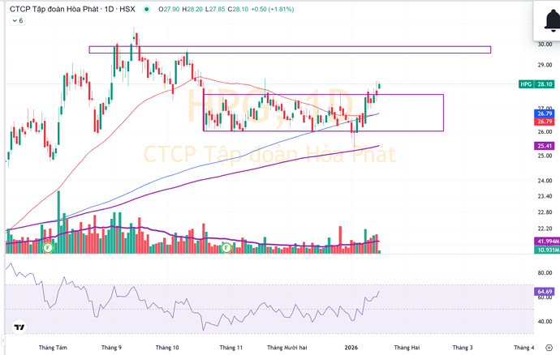Click the 40.00 RSI axis level
The width and height of the screenshot is (560, 355).
click(x=545, y=322)
